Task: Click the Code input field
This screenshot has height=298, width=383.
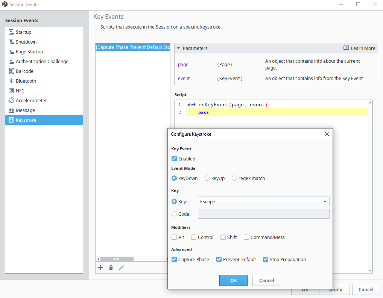Action: 264,214
